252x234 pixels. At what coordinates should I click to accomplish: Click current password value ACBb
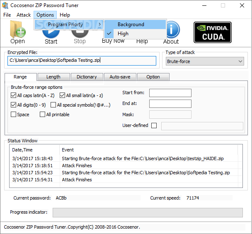pos(61,198)
